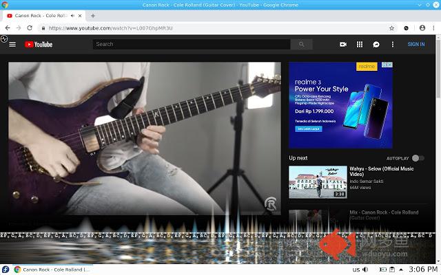The height and width of the screenshot is (275, 441).
Task: Open YouTube settings three-dot menu
Action: pyautogui.click(x=393, y=44)
